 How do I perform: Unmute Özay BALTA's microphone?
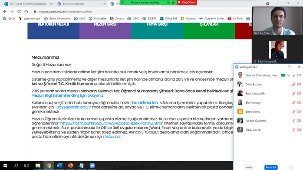(293, 130)
